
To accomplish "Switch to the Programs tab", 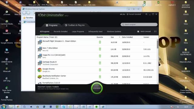I will coord(52,25).
